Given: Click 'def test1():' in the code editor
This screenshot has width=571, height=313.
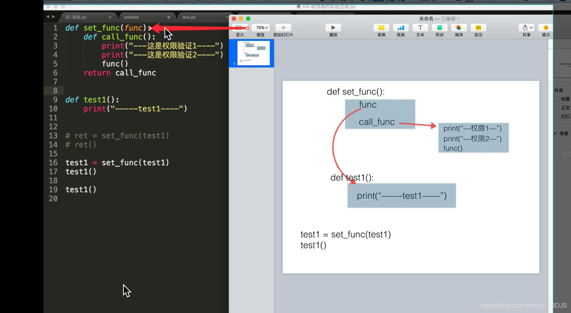Looking at the screenshot, I should coord(92,99).
